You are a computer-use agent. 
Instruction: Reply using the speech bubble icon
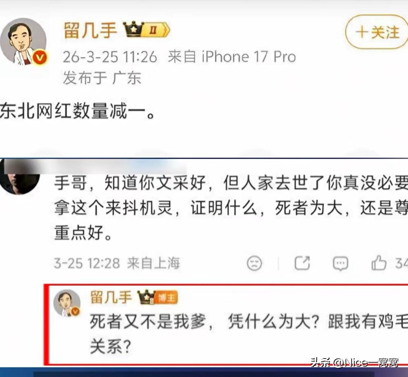(340, 264)
